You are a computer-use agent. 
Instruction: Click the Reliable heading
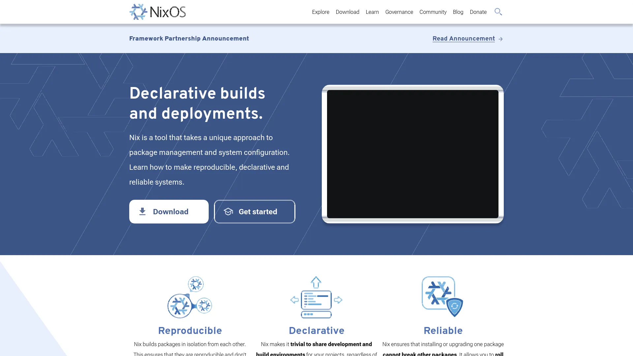click(x=443, y=331)
